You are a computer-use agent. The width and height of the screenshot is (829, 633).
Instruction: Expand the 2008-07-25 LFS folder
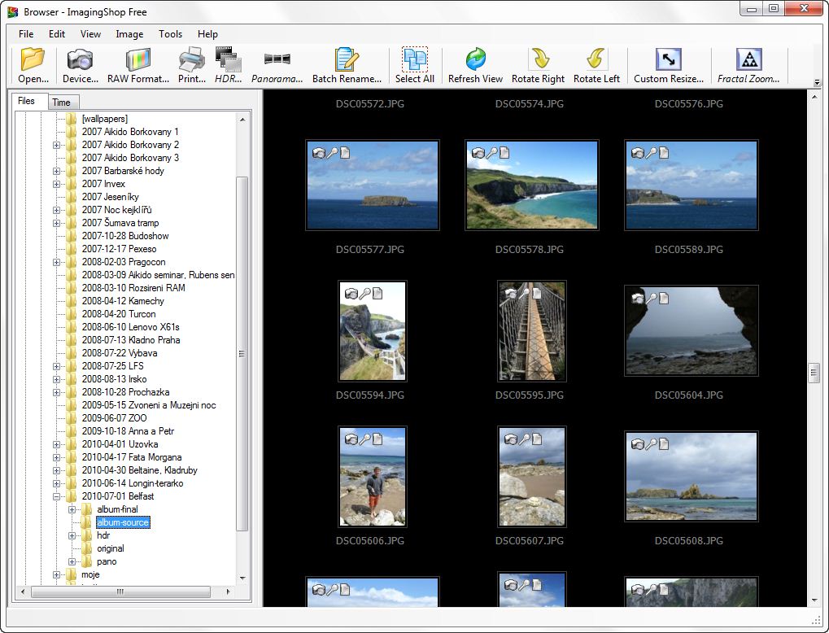[57, 366]
